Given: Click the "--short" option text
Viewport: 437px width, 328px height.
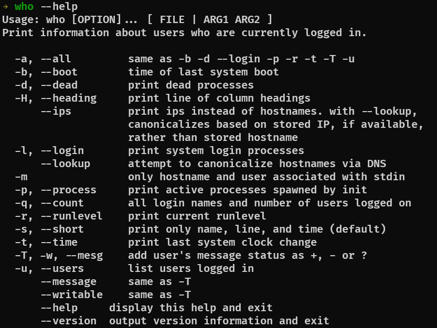Looking at the screenshot, I should (x=62, y=229).
